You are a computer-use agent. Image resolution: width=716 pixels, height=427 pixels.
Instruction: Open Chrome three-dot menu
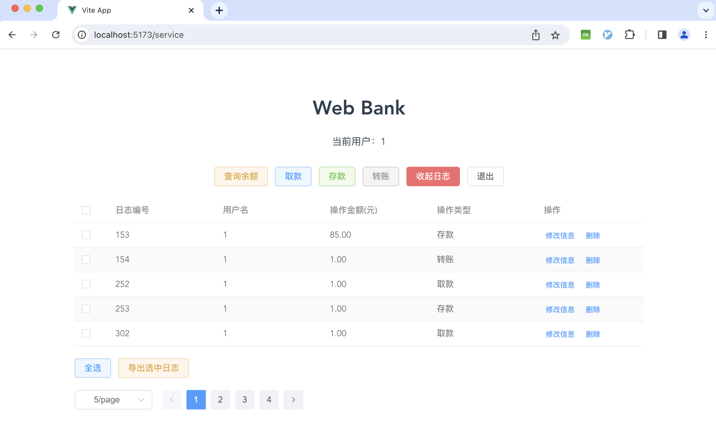click(706, 35)
